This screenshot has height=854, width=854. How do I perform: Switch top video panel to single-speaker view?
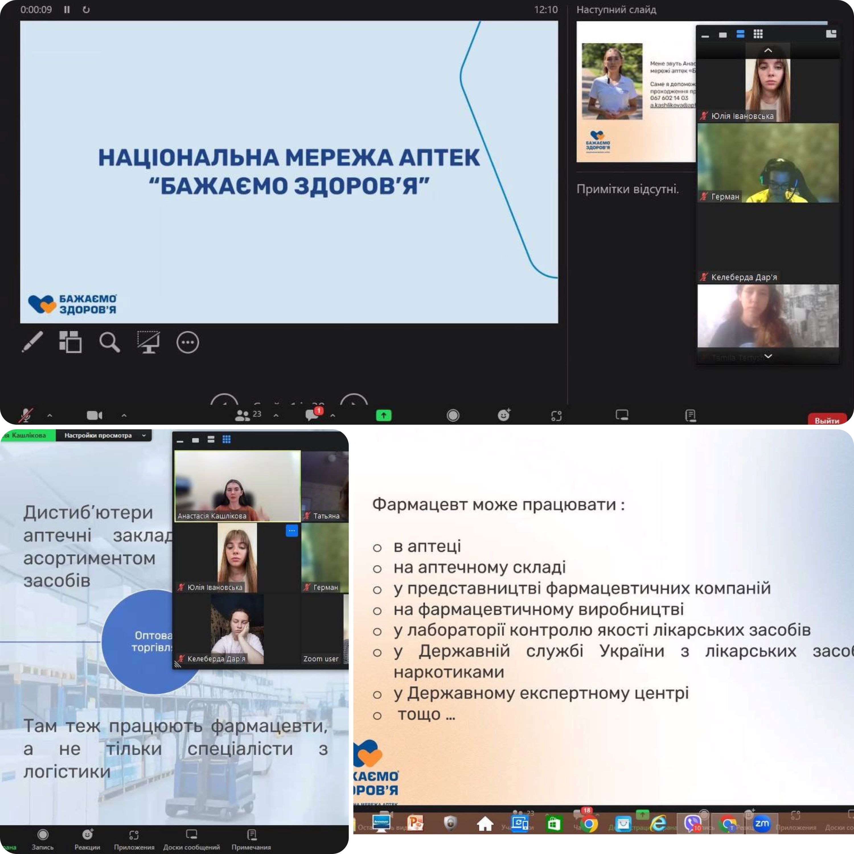click(x=723, y=34)
